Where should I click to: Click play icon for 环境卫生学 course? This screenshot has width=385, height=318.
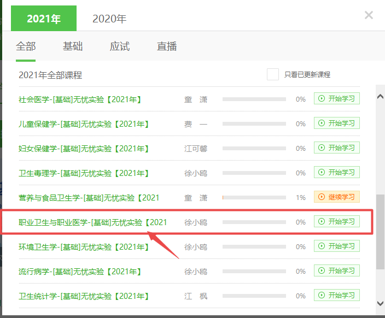pos(322,246)
